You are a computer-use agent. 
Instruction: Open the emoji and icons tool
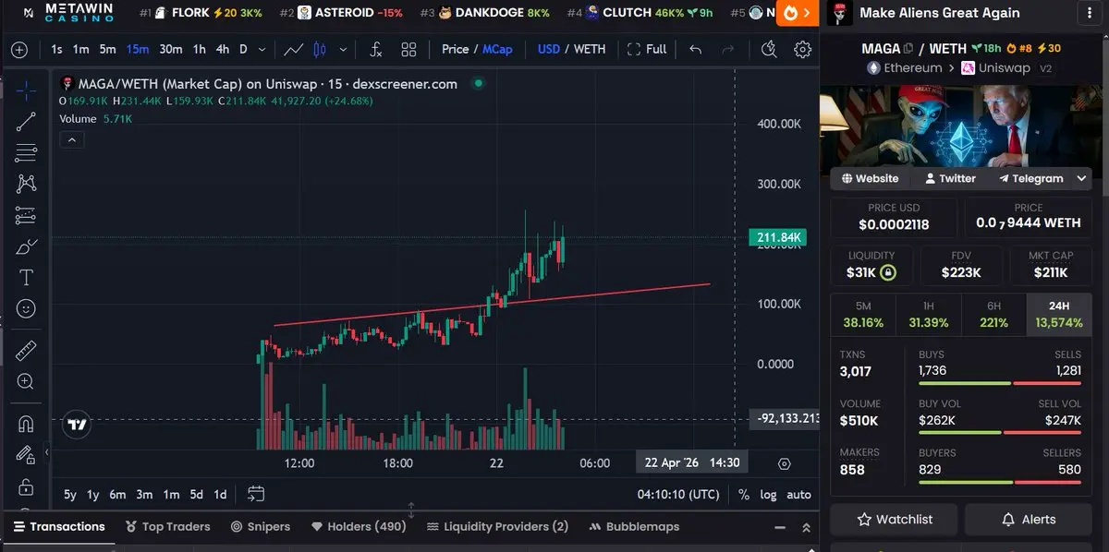(26, 308)
